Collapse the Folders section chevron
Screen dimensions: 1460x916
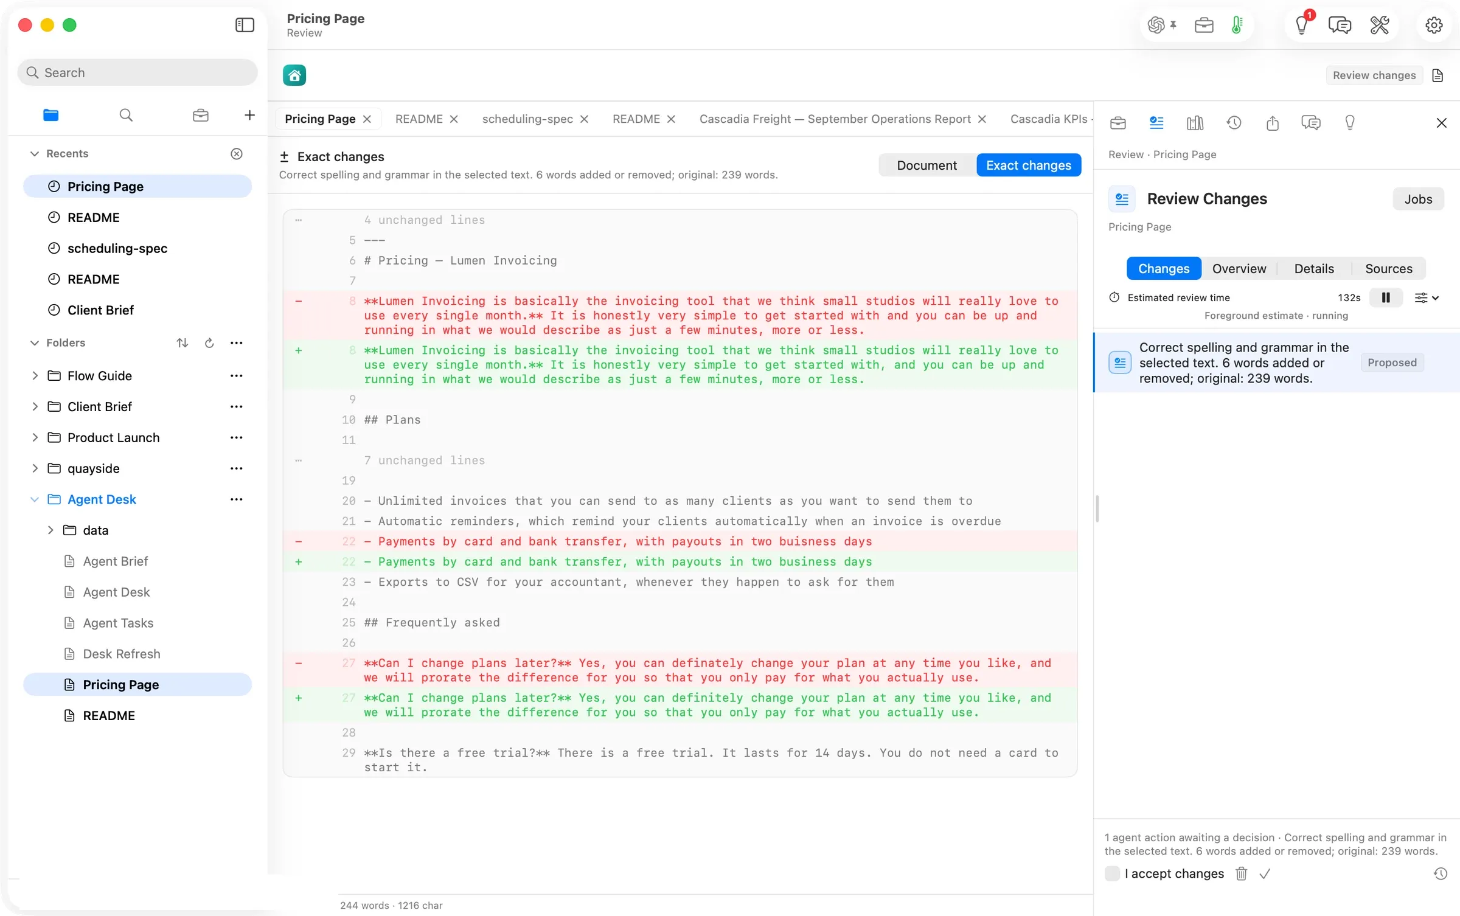(x=35, y=343)
